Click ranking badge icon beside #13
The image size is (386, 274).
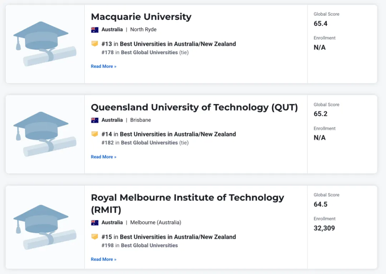94,44
